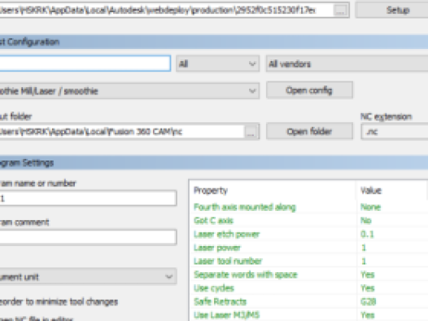Click the 0.1 laser etch power value
The height and width of the screenshot is (321, 428).
367,234
